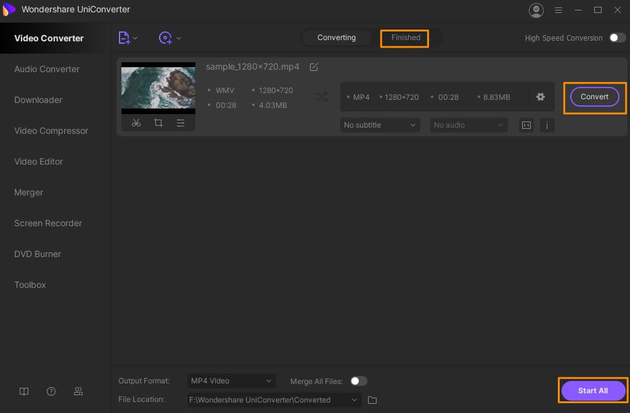Open the feedback people icon
Screen dimensions: 630x413
pyautogui.click(x=78, y=391)
